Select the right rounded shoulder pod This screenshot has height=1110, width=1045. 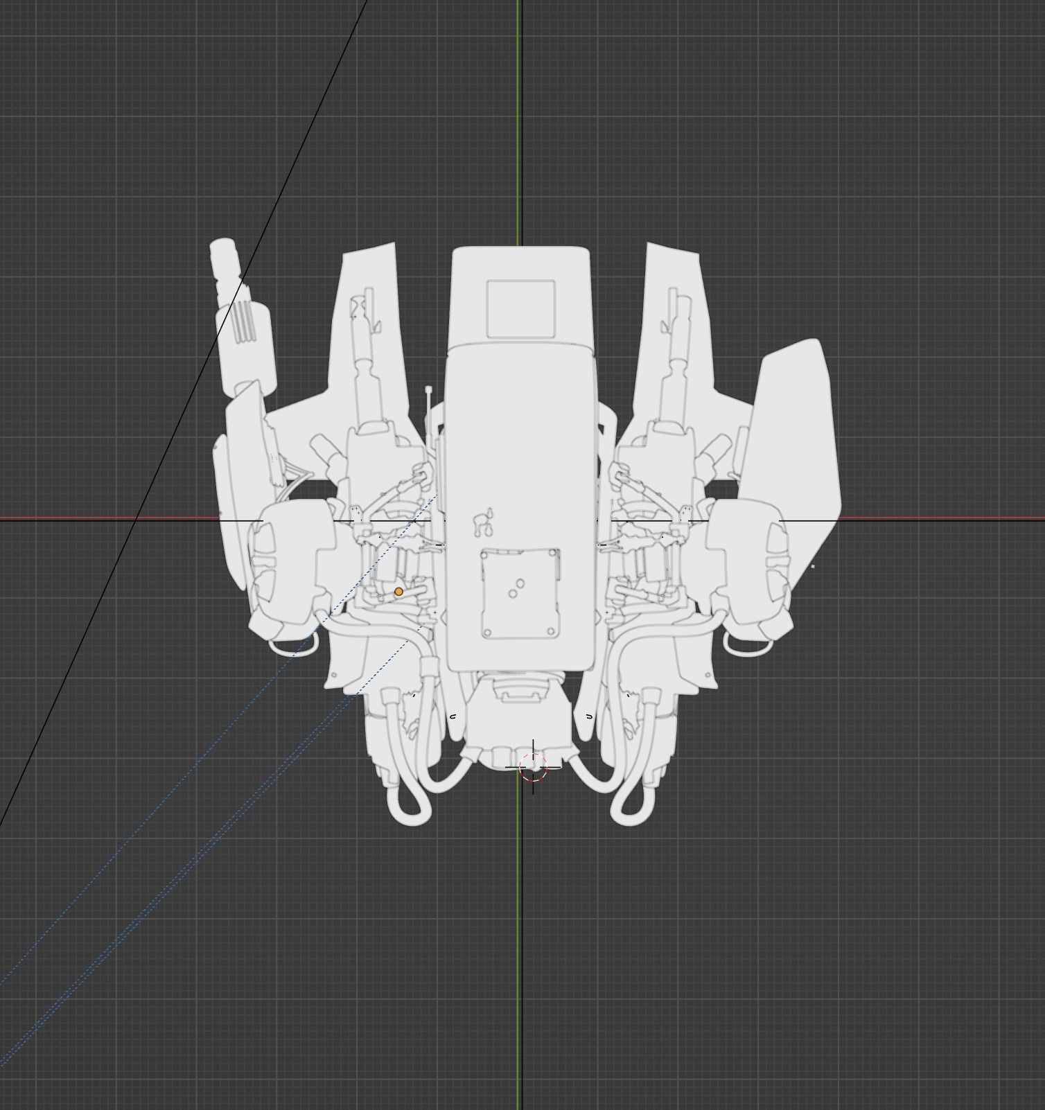(x=750, y=570)
